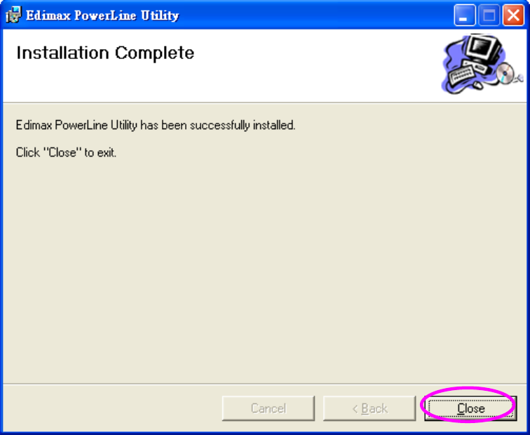
Task: Click the word 'Edimax' in the message
Action: point(34,125)
